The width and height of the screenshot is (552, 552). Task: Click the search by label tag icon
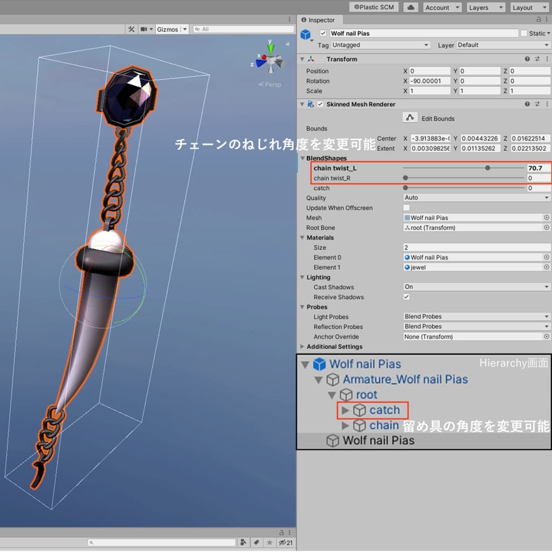(257, 542)
